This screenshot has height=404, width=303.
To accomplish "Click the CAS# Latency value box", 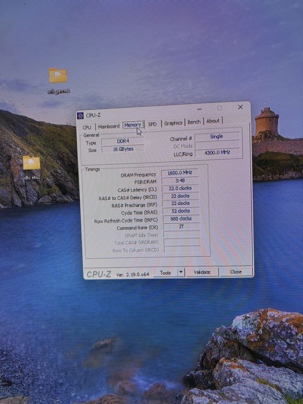I will pyautogui.click(x=180, y=188).
